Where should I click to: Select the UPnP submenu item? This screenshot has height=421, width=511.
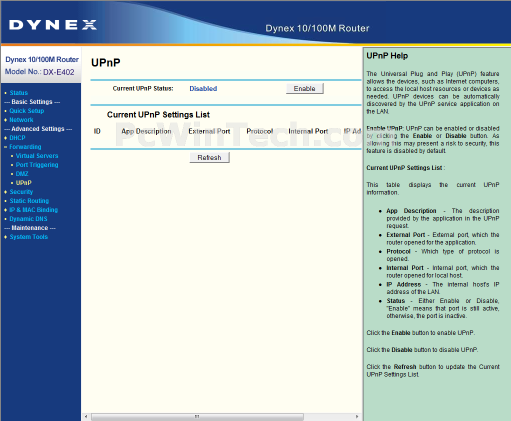tap(24, 183)
